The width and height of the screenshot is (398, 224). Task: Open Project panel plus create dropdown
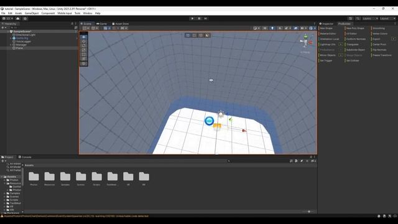(x=4, y=161)
